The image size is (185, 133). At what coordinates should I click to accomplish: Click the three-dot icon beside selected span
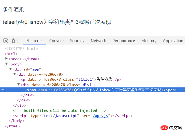(x=2, y=90)
